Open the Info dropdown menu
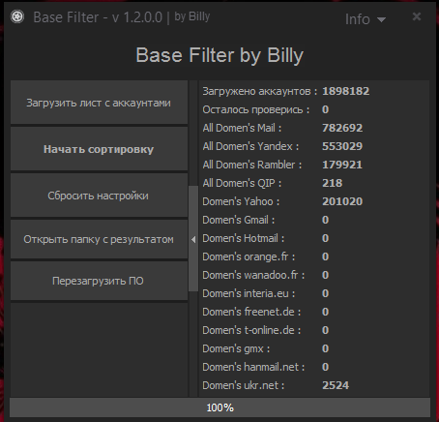This screenshot has width=439, height=422. pos(366,19)
